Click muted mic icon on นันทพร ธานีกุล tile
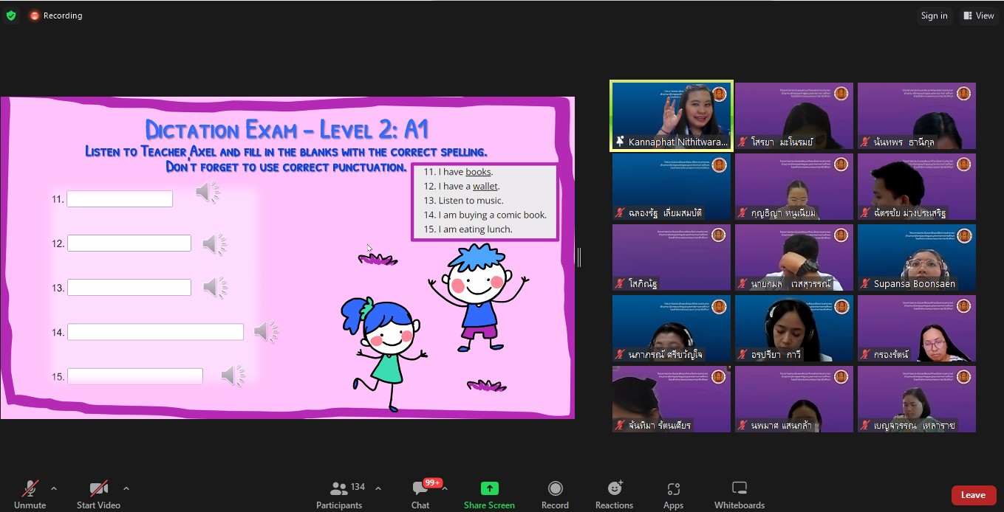Screen dimensions: 1004x512 (867, 142)
